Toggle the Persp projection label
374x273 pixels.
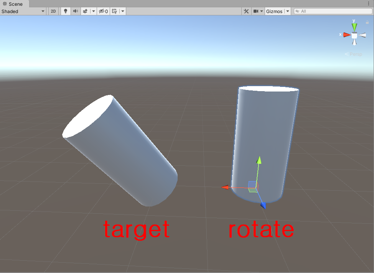click(x=354, y=54)
